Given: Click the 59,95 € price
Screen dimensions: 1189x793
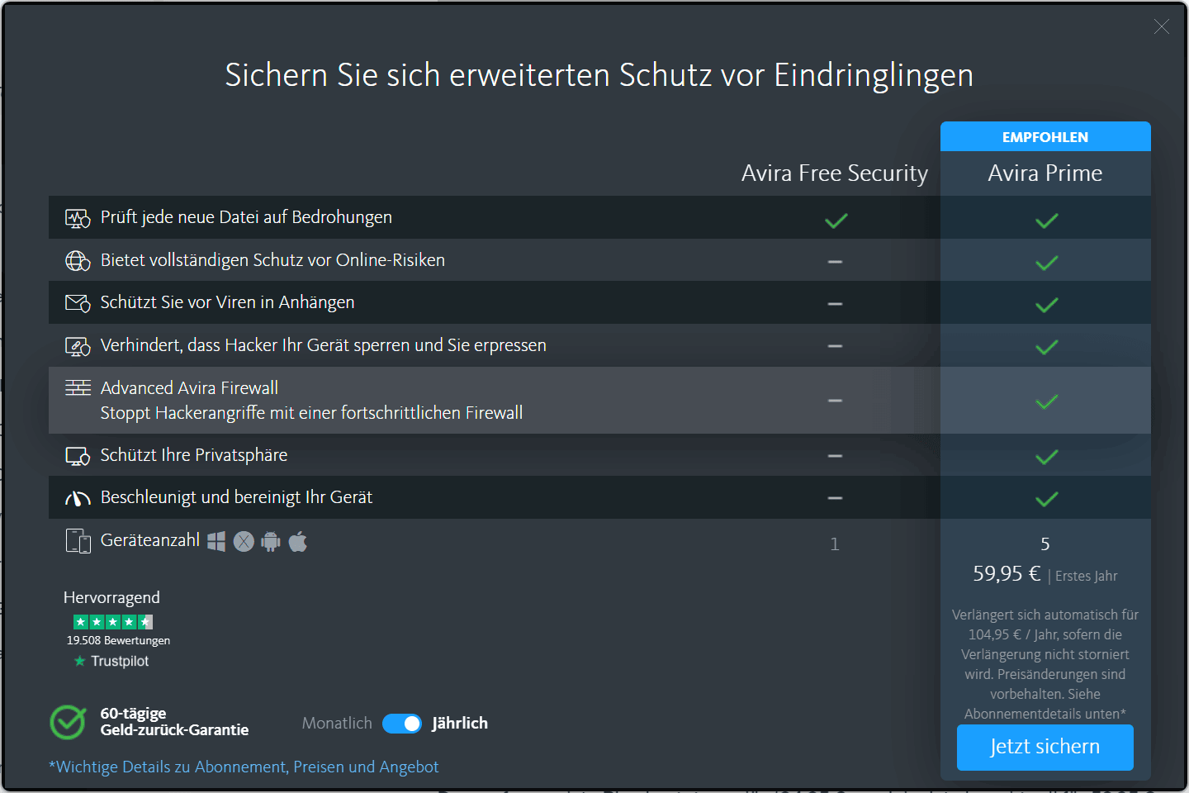Looking at the screenshot, I should (x=1007, y=573).
